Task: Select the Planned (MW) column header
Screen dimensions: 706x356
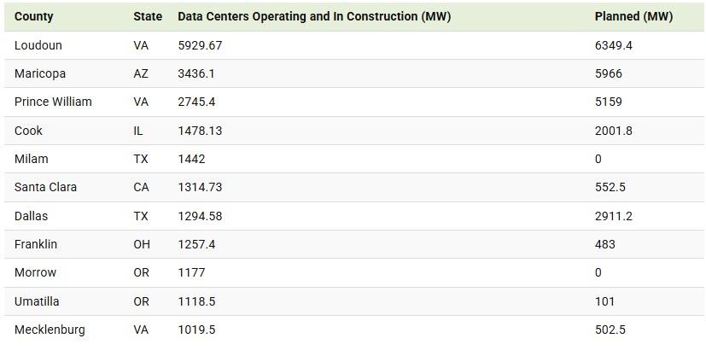Action: [x=633, y=17]
